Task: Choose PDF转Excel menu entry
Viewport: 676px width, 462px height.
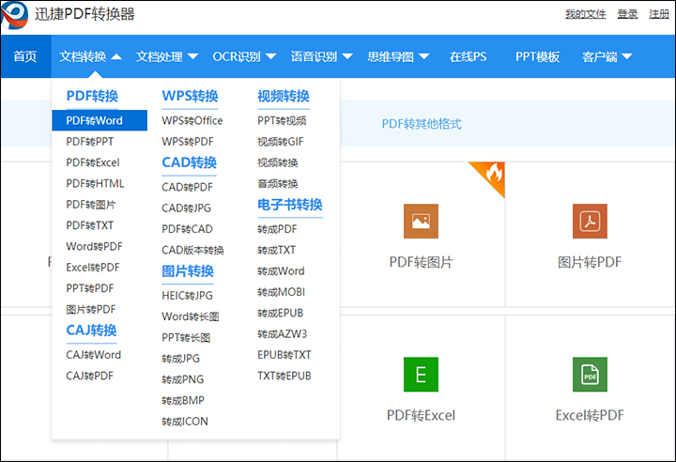Action: coord(93,162)
